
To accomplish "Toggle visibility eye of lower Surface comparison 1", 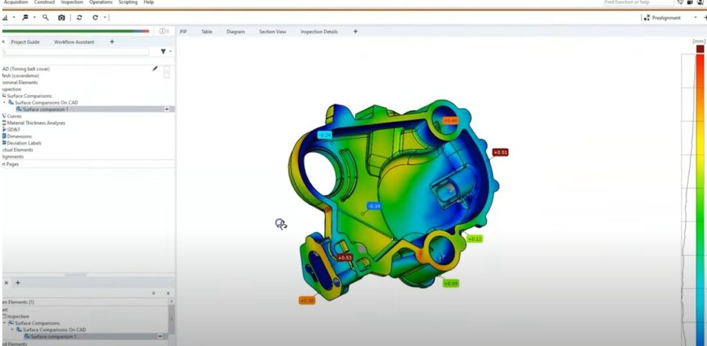I will tap(160, 336).
